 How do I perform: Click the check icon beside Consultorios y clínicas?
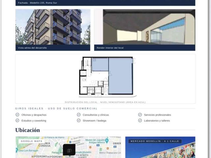coord(79,115)
